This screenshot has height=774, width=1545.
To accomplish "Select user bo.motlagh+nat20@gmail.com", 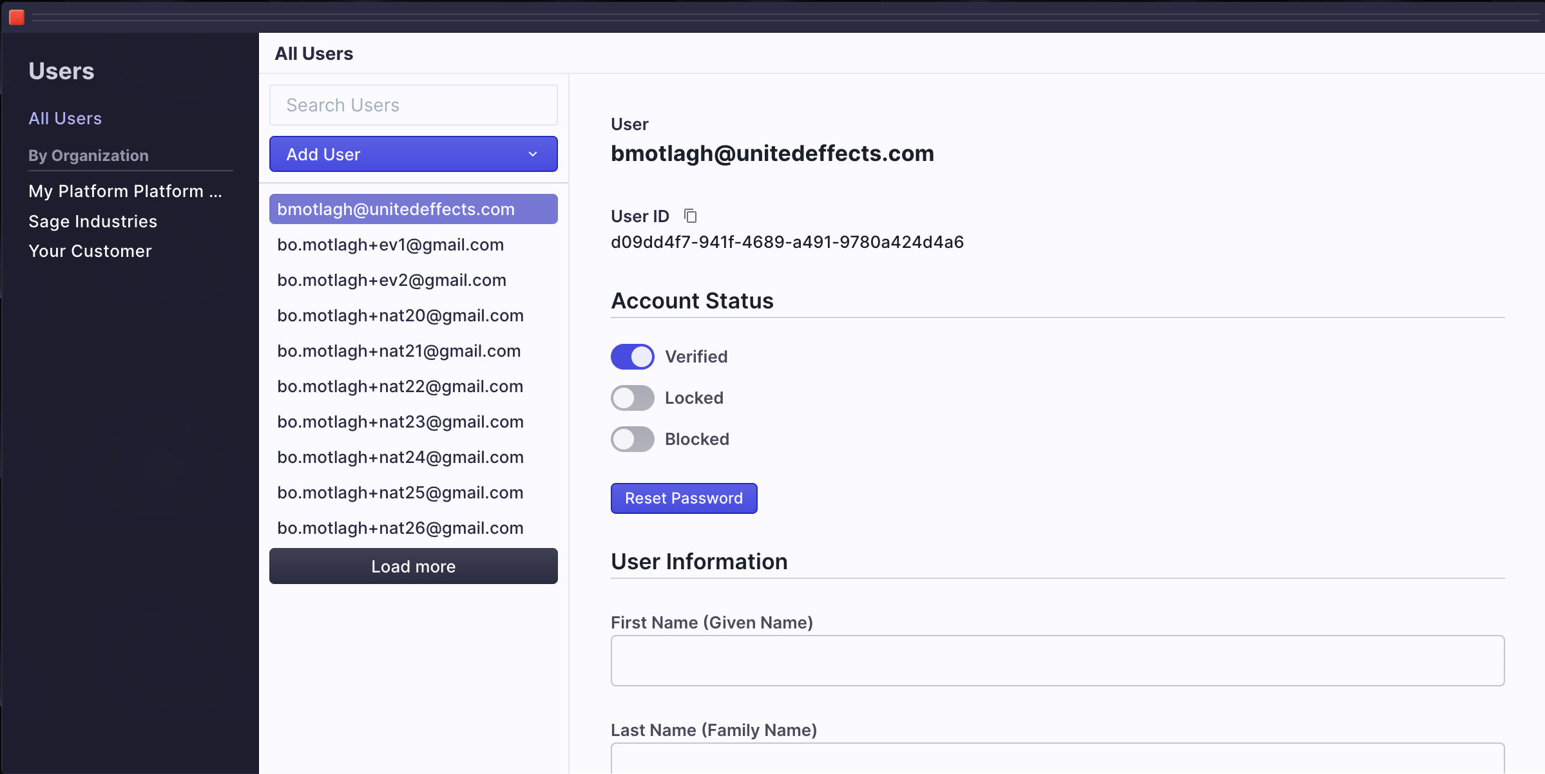I will 400,316.
